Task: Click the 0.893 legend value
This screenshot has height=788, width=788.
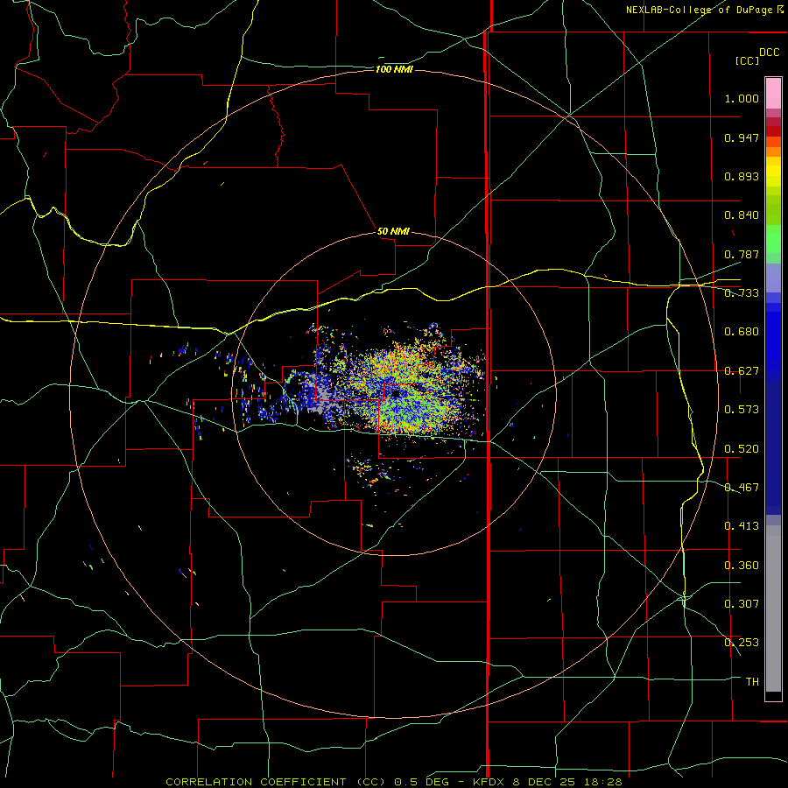Action: click(x=742, y=176)
